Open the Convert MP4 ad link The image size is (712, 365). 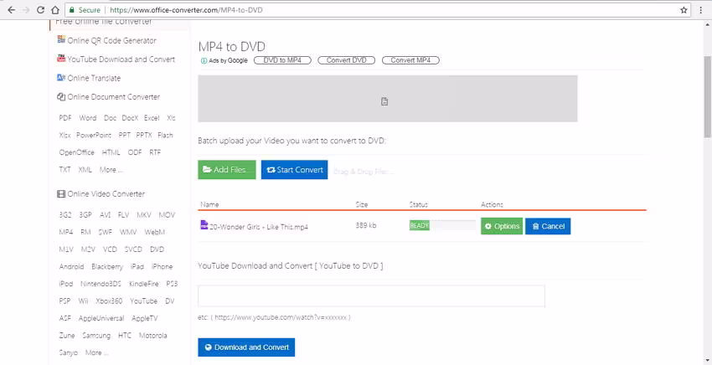(x=410, y=60)
